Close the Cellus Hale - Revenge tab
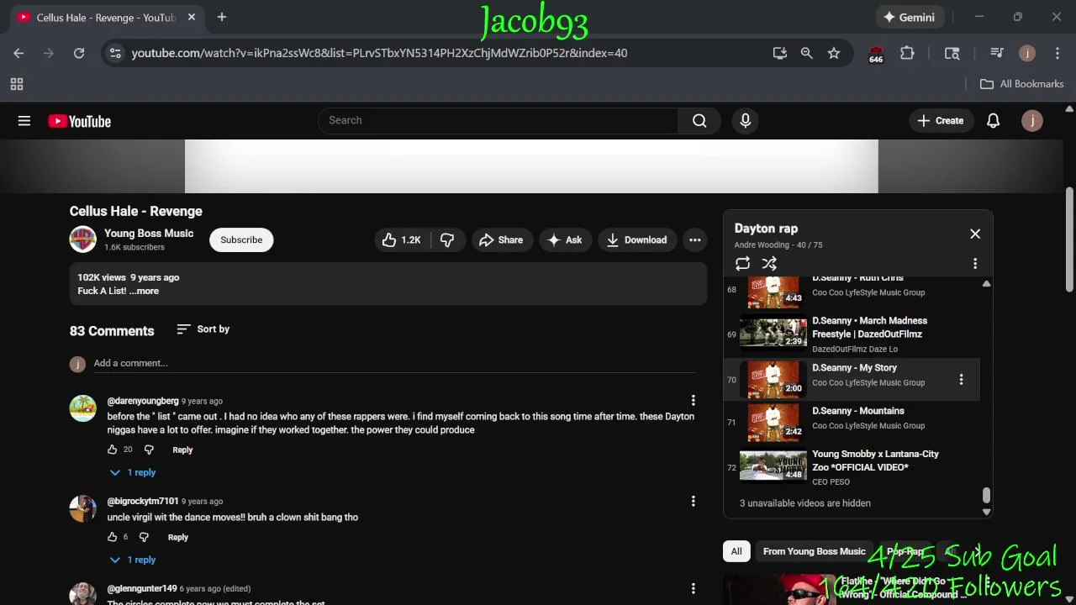Image resolution: width=1076 pixels, height=605 pixels. tap(192, 17)
